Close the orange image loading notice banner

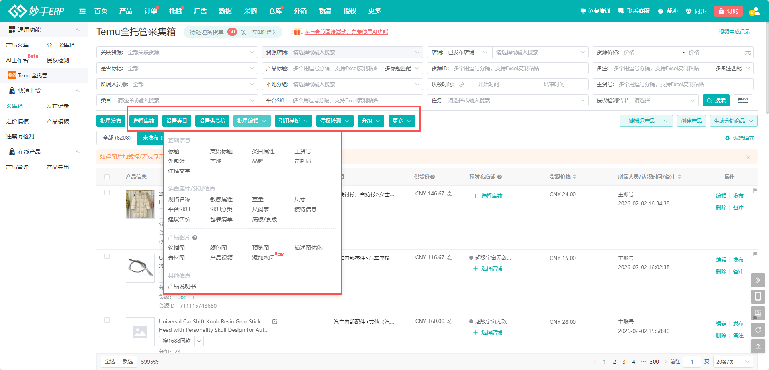tap(748, 157)
